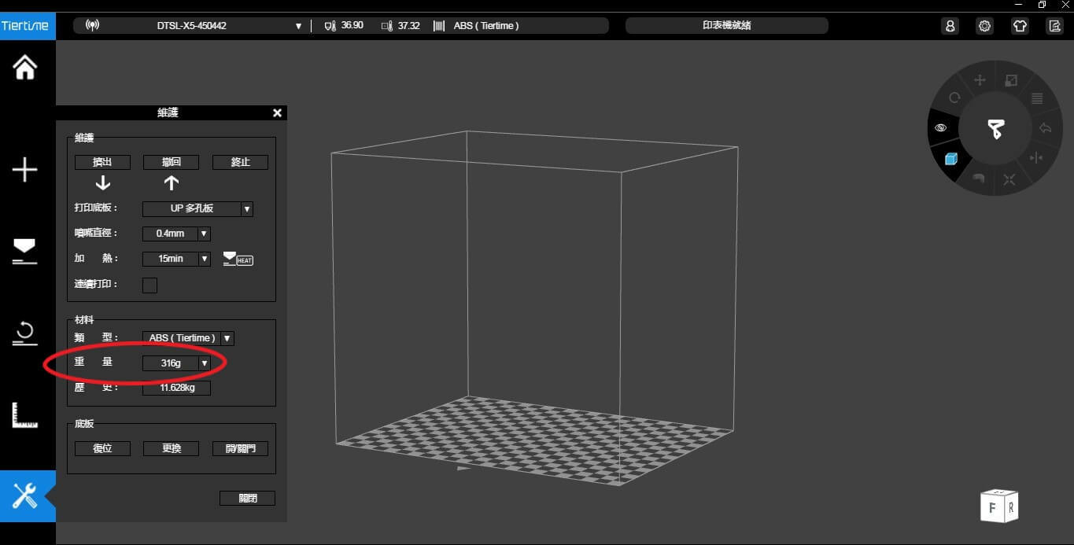This screenshot has height=545, width=1074.
Task: Open the settings gear in top bar
Action: coord(984,26)
